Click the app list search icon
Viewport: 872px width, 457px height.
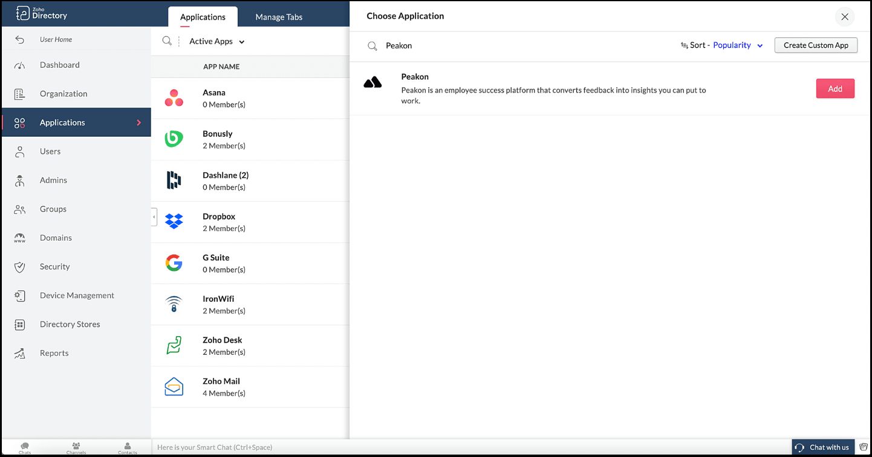pyautogui.click(x=167, y=41)
